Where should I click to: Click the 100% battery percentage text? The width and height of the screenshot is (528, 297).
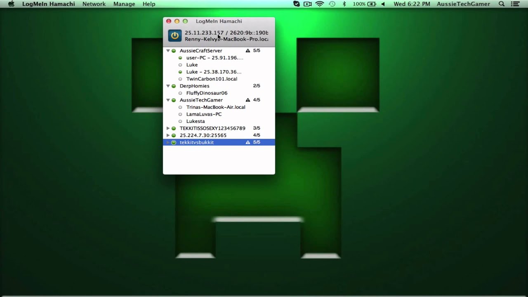tap(359, 4)
